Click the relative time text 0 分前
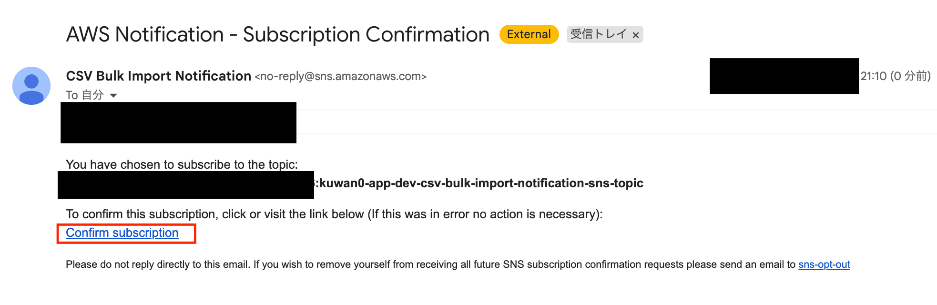The image size is (937, 305). (910, 76)
